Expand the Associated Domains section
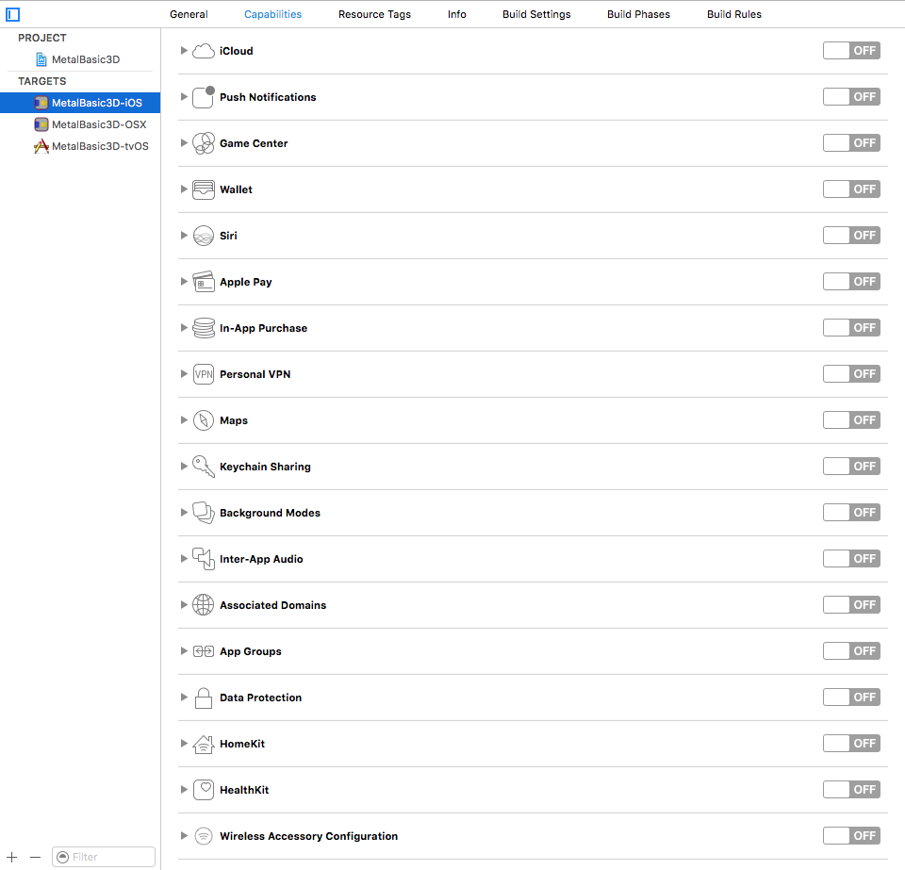905x870 pixels. [x=184, y=604]
